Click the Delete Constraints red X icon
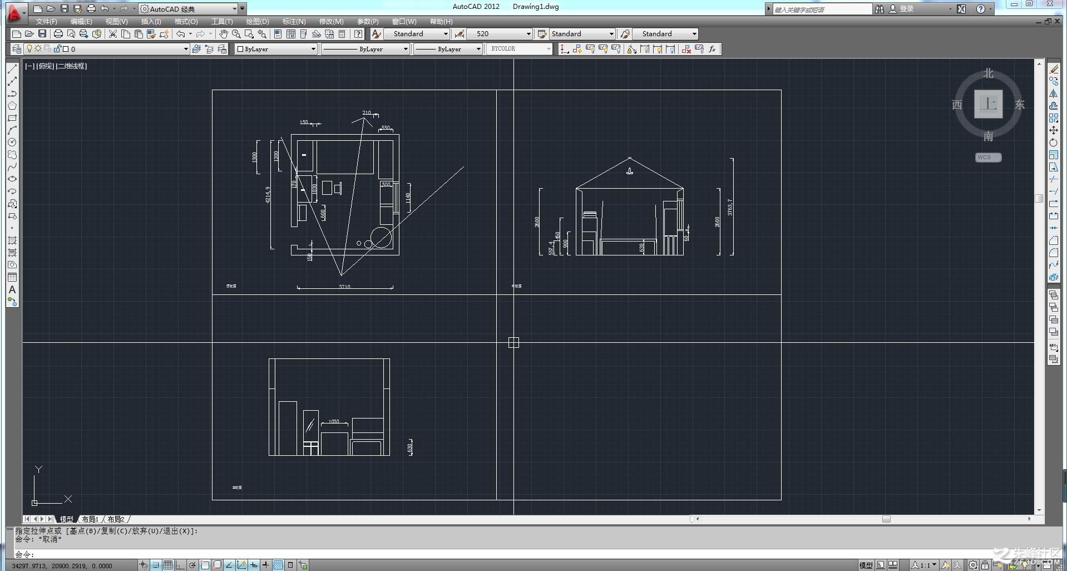 (686, 49)
